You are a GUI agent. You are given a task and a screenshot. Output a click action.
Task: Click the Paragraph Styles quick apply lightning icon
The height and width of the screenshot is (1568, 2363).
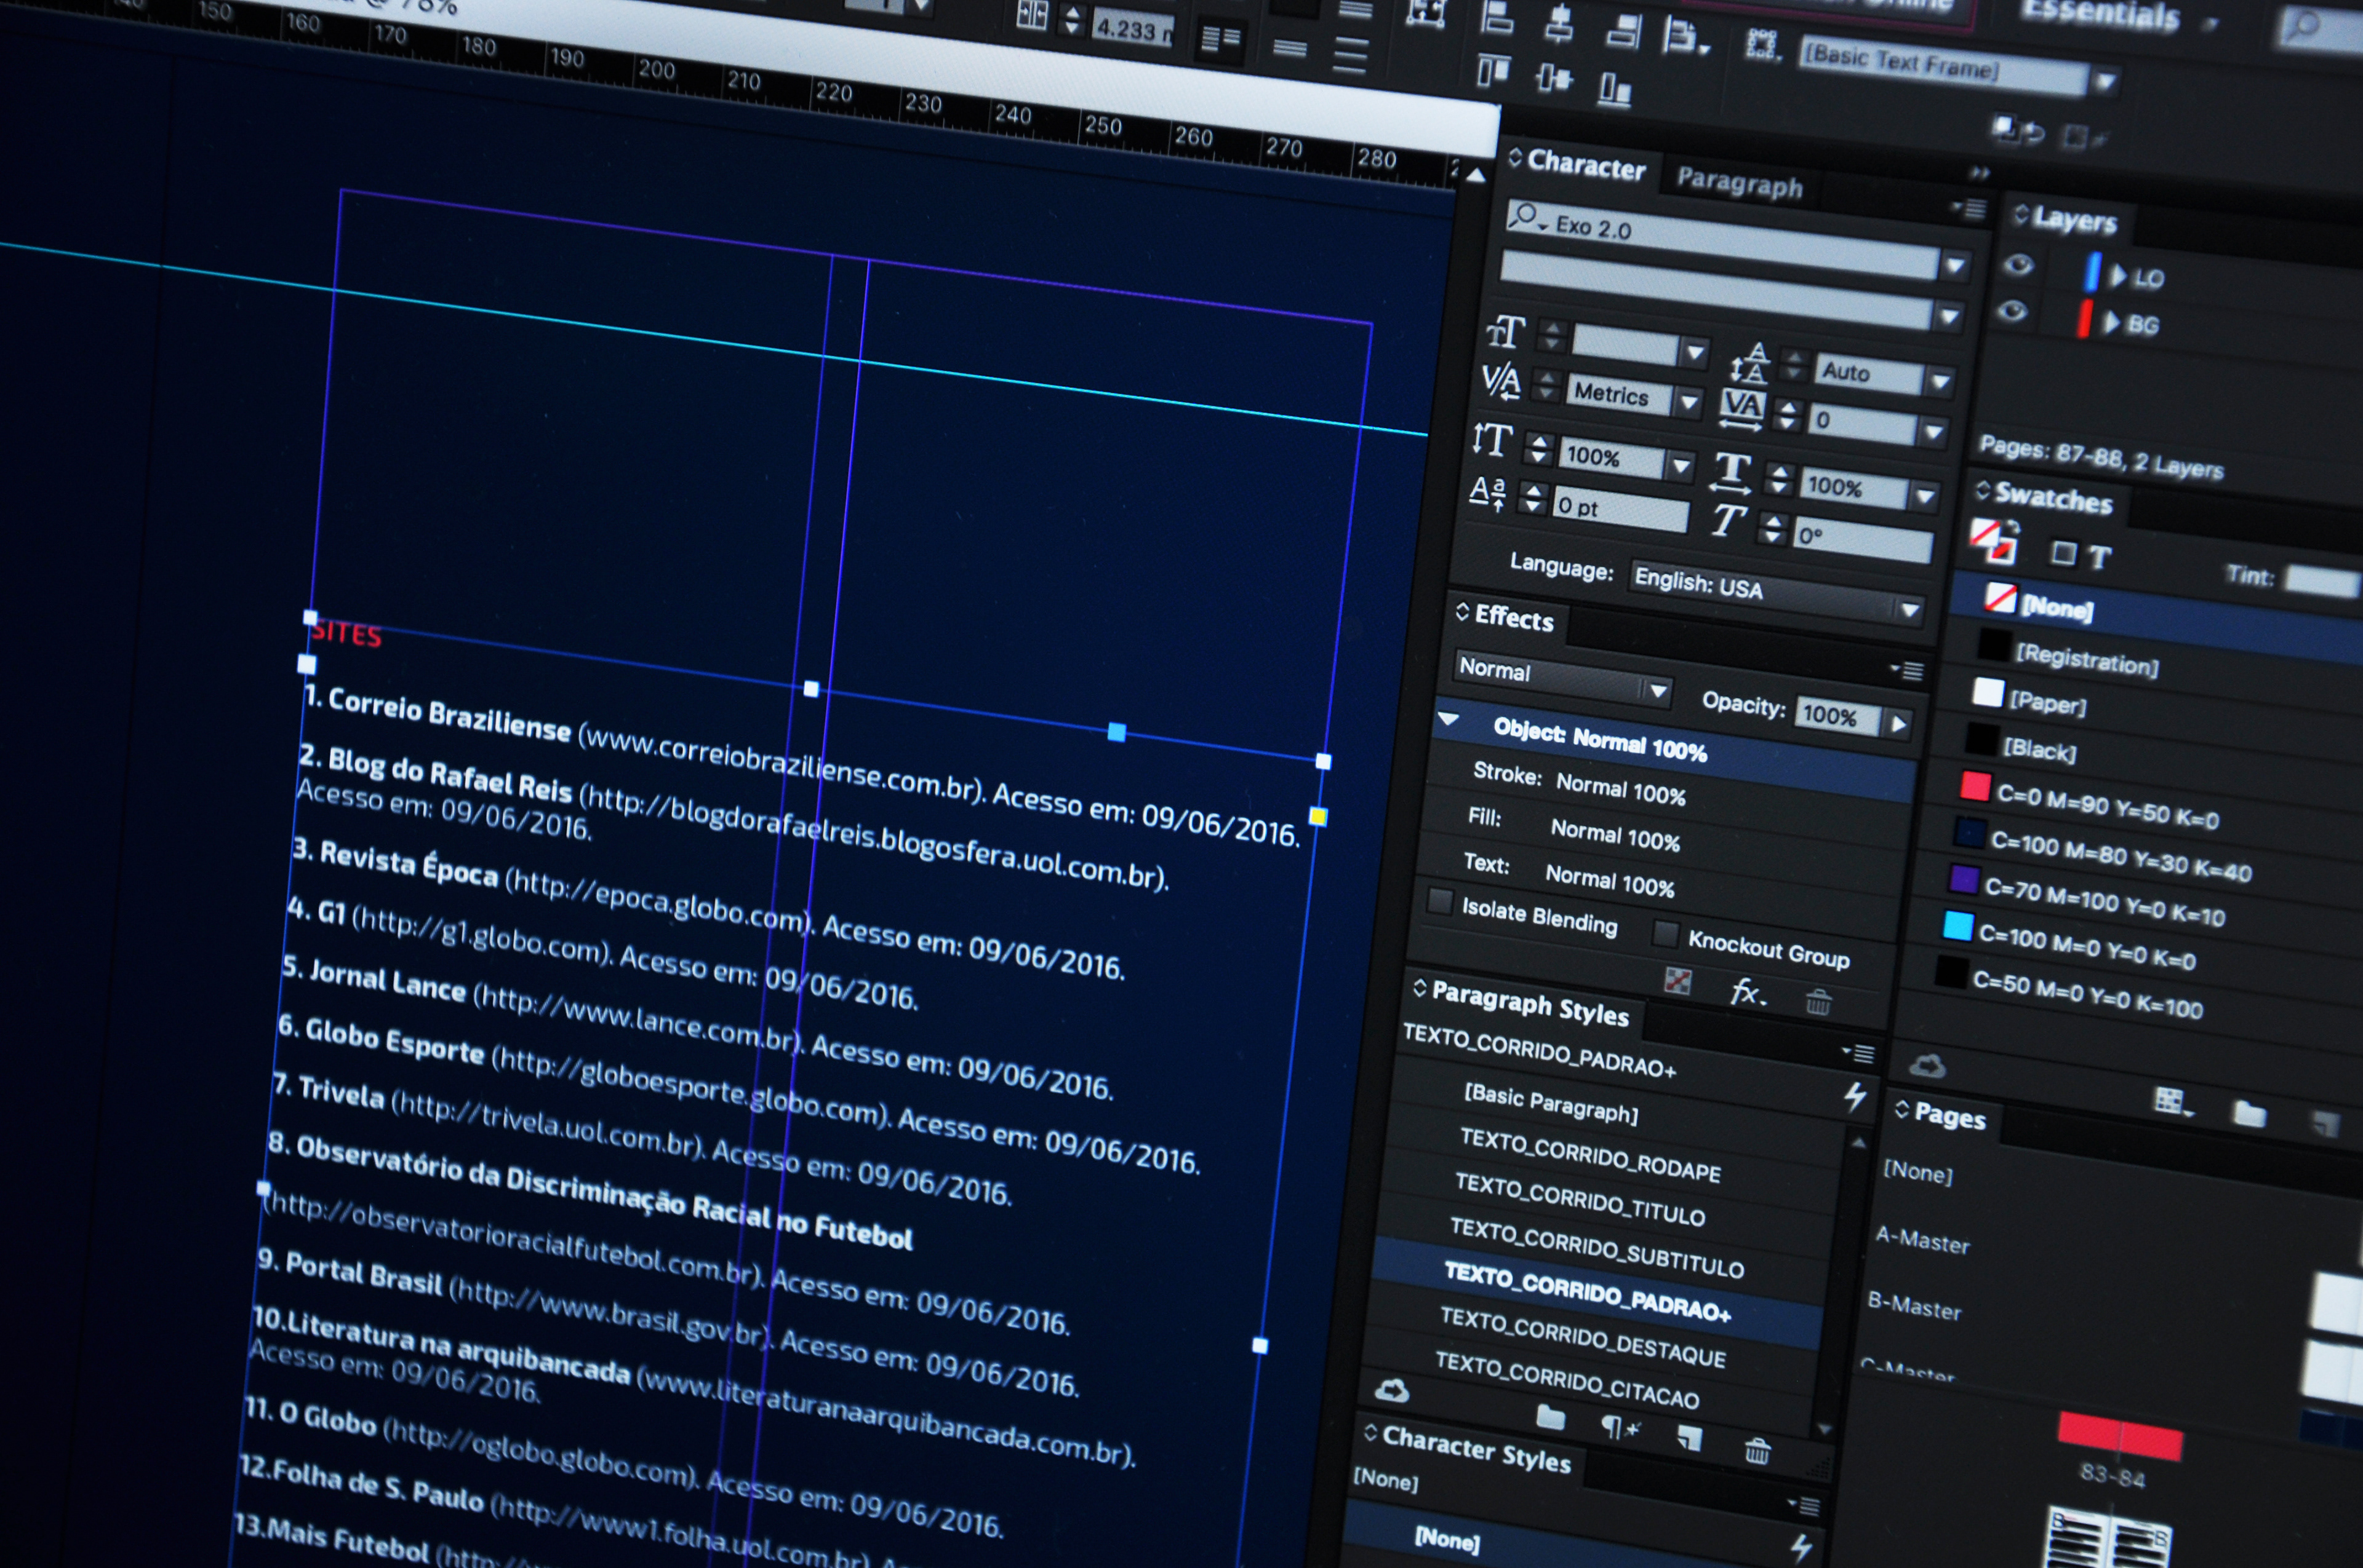coord(1855,1096)
